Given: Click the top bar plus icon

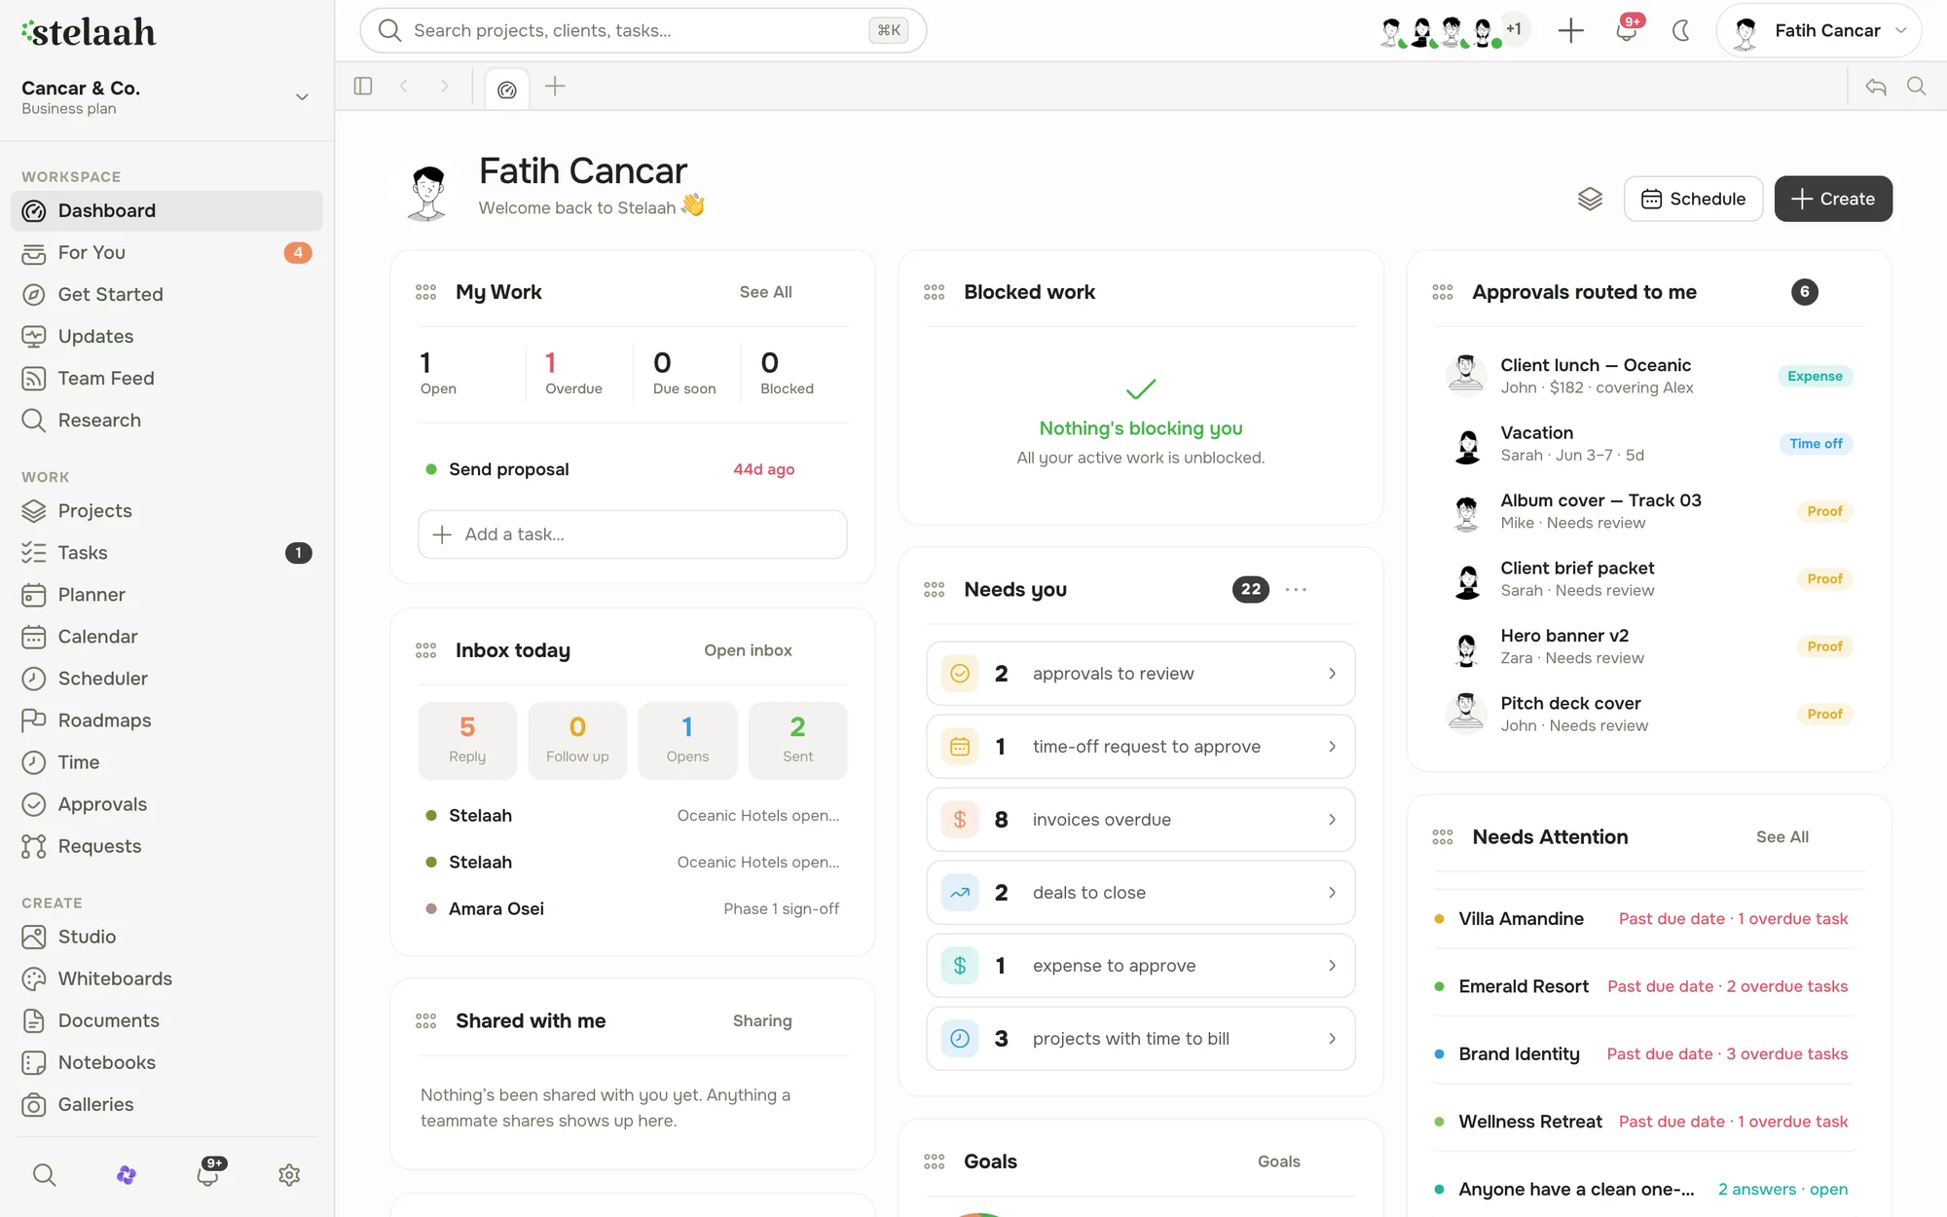Looking at the screenshot, I should coord(1570,30).
